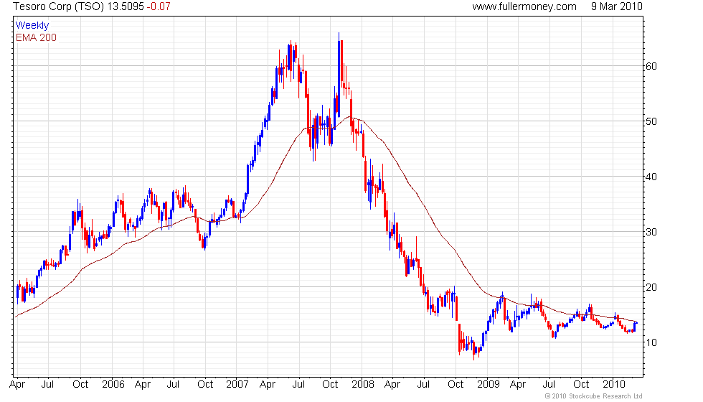Click the 2009 year label on time axis
This screenshot has width=703, height=402.
coord(489,384)
